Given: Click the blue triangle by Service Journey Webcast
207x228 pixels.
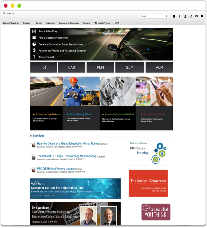Looking at the screenshot, I should point(68,114).
